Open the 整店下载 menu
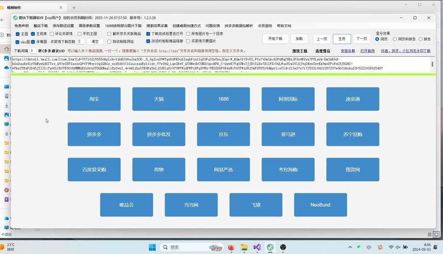 (41, 26)
